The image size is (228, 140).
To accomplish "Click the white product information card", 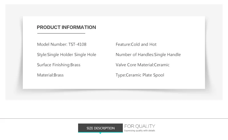I will (114, 53).
